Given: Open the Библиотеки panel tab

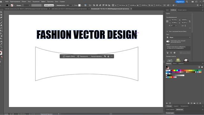Looking at the screenshot, I should pyautogui.click(x=180, y=110).
